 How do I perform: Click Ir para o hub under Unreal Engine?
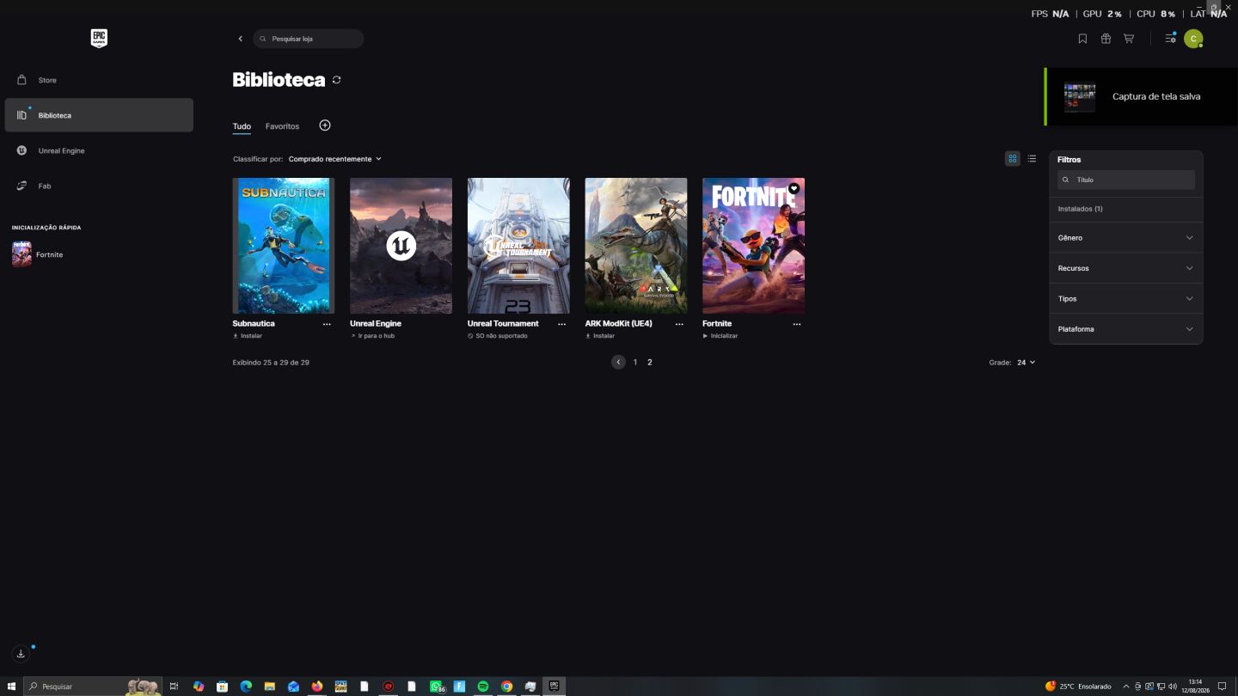click(x=372, y=336)
